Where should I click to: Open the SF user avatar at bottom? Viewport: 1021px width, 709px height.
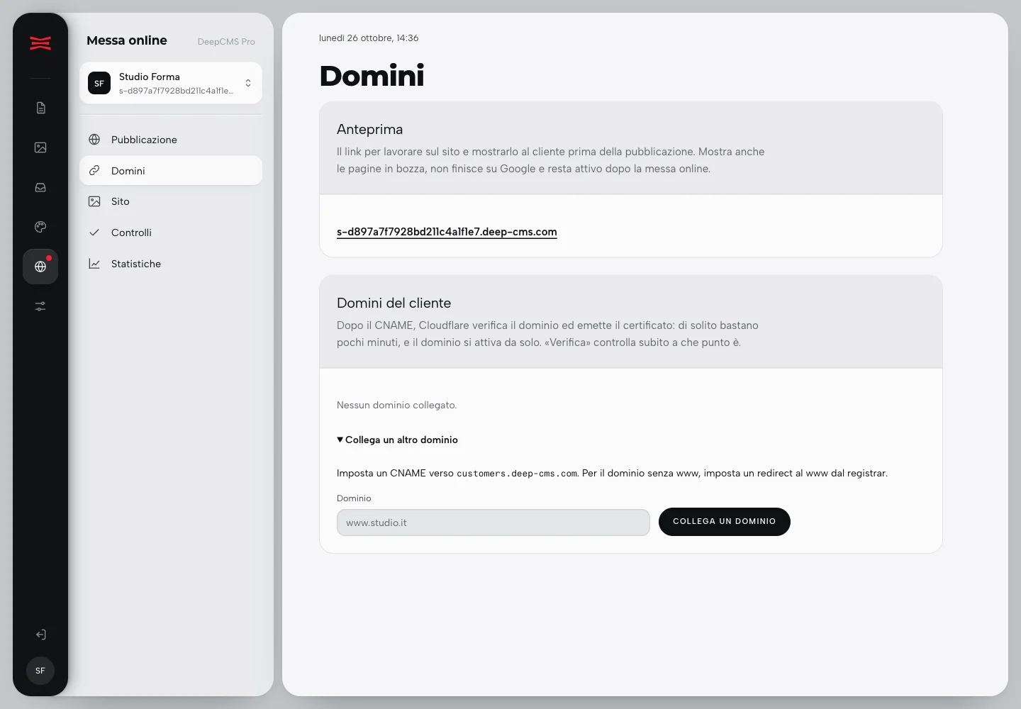pyautogui.click(x=40, y=671)
